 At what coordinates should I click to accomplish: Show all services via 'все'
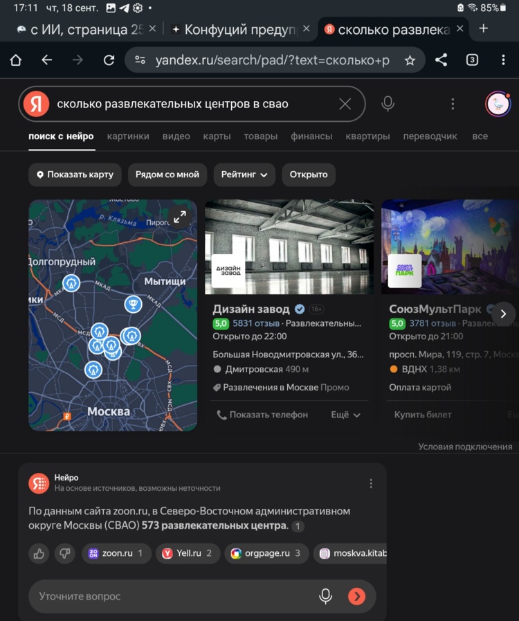[480, 136]
